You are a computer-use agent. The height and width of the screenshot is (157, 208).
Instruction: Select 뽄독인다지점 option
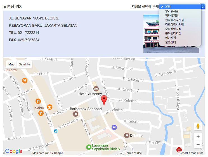(x=180, y=33)
